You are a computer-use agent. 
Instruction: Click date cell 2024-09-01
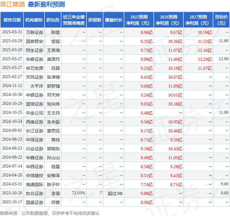[12, 130]
